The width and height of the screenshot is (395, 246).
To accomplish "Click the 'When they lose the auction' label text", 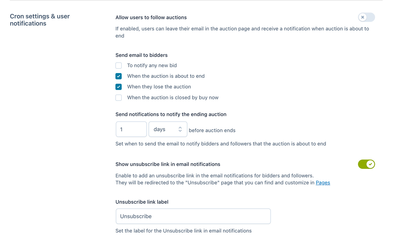I will [159, 87].
